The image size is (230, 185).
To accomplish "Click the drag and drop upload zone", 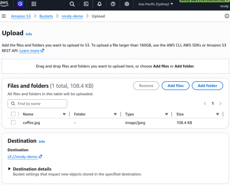I will click(115, 66).
